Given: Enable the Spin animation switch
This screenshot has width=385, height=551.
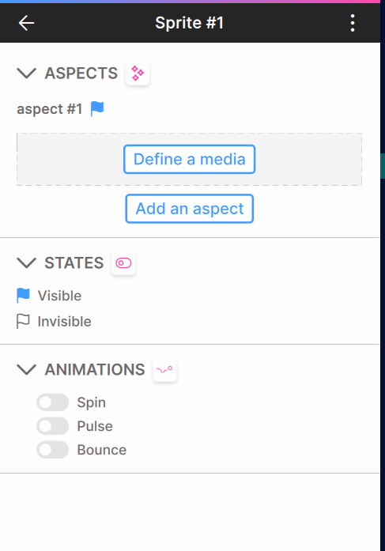Looking at the screenshot, I should [x=53, y=402].
